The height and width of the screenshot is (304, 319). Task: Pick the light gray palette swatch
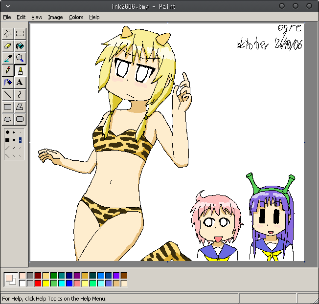pyautogui.click(x=30, y=283)
